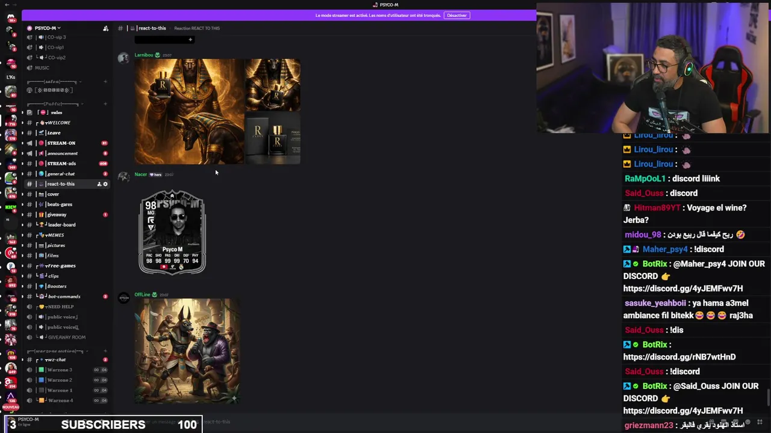
Task: Open the top-right golden pharaoh perfume thumbnail
Action: tap(272, 85)
